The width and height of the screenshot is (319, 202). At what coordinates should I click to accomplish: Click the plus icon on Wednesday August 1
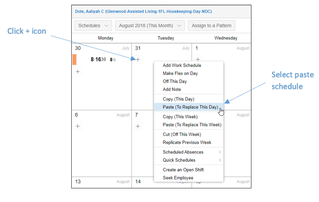198,59
